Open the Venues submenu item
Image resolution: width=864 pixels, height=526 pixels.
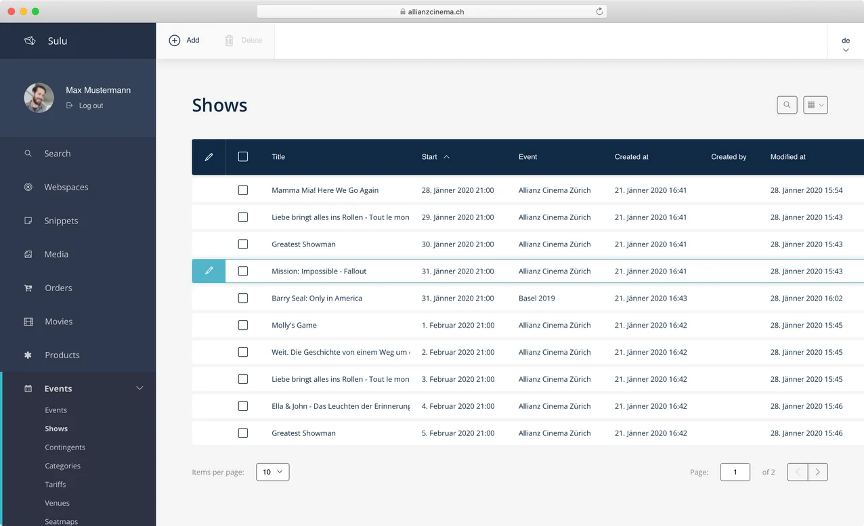click(57, 503)
